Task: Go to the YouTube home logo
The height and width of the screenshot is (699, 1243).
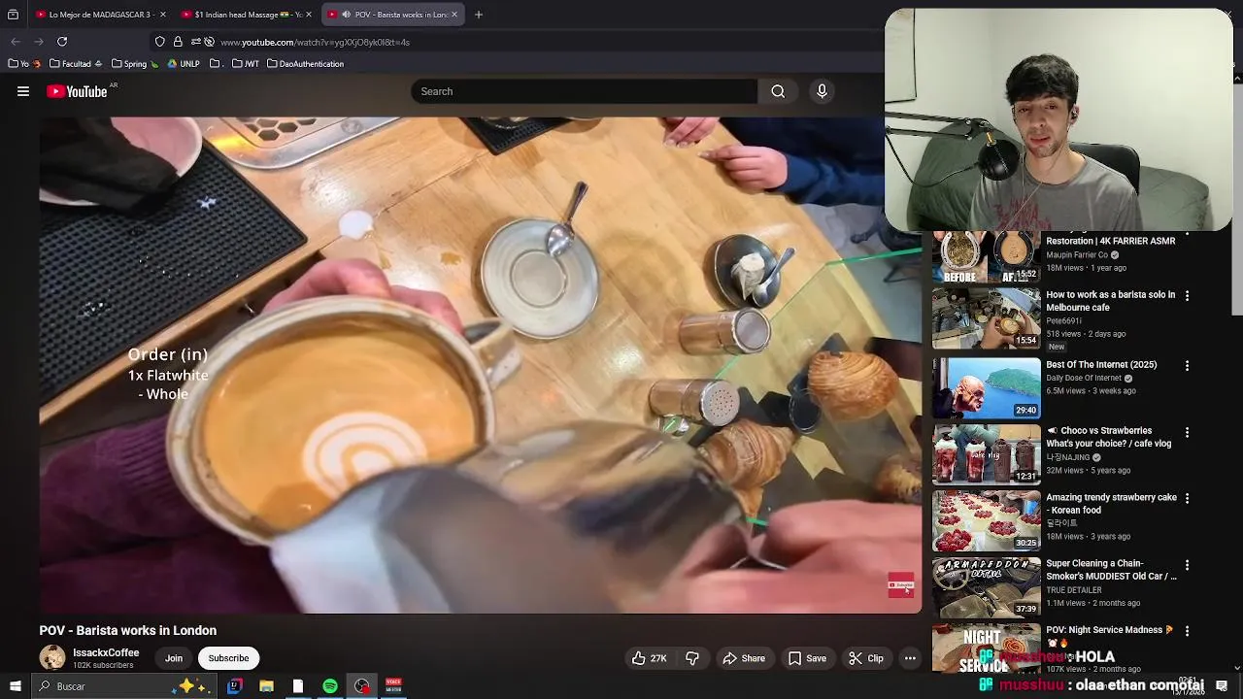Action: click(x=77, y=91)
